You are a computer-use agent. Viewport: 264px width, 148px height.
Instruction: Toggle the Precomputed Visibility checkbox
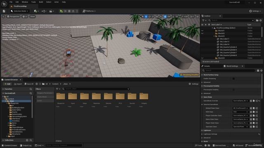tap(233, 90)
